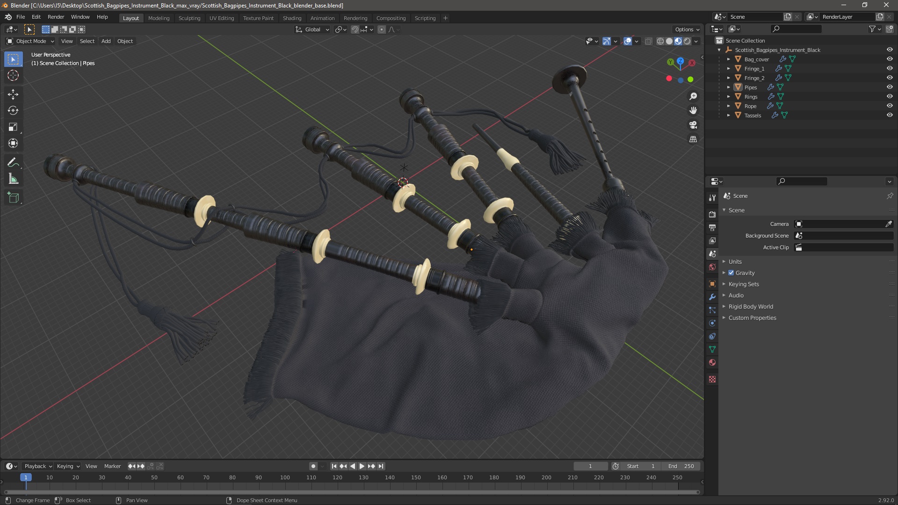Open the Object Mode dropdown
This screenshot has width=898, height=505.
(31, 41)
